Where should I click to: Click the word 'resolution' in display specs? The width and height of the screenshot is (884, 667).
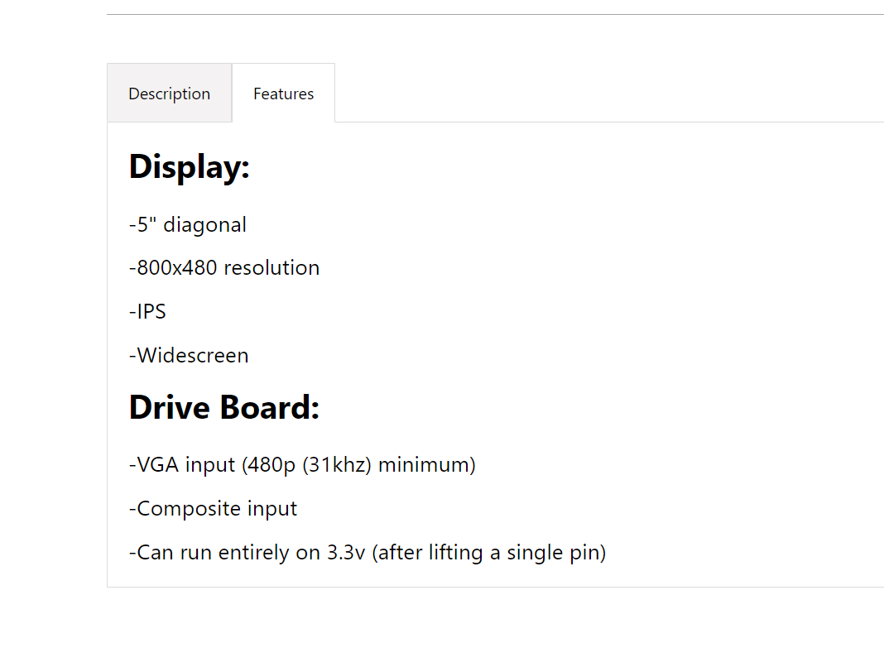271,268
